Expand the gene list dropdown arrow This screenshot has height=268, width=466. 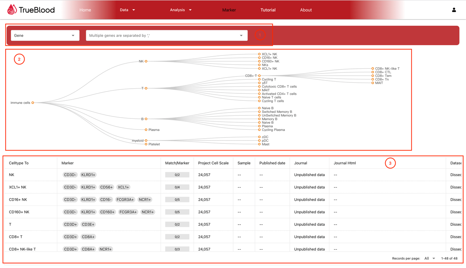(241, 36)
